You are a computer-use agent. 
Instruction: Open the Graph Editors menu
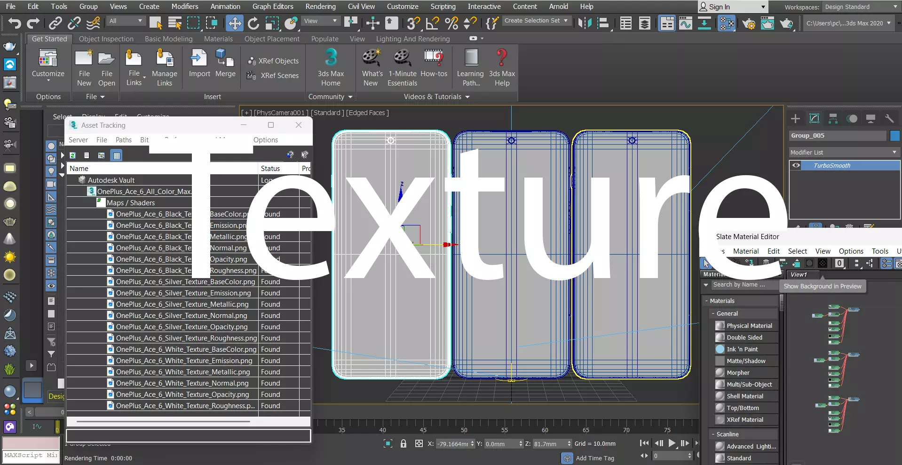pos(273,7)
